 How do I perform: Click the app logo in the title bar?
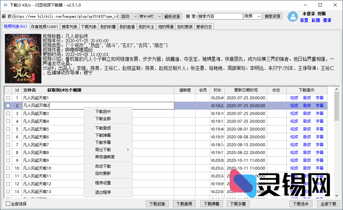5,5
